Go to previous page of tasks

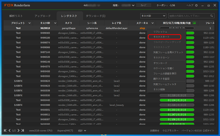click(10, 131)
